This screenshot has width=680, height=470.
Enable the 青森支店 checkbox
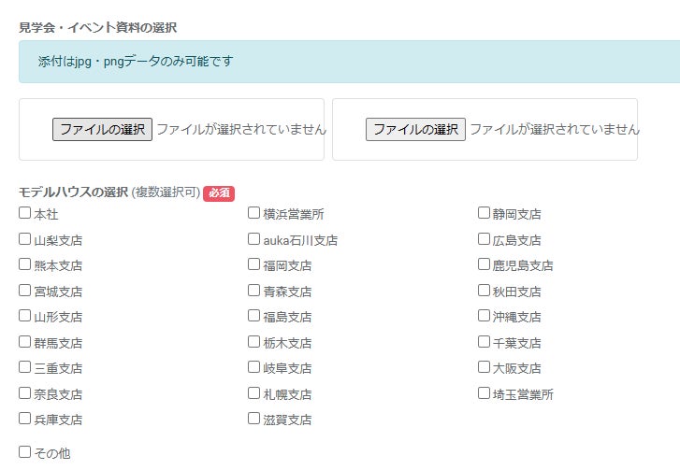tap(254, 291)
